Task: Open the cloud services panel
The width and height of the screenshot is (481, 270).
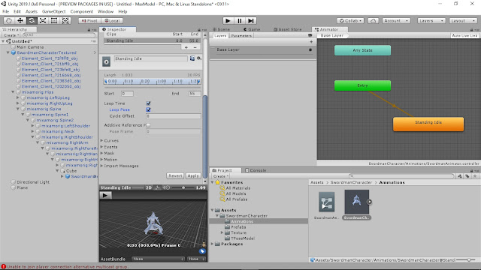Action: [373, 20]
